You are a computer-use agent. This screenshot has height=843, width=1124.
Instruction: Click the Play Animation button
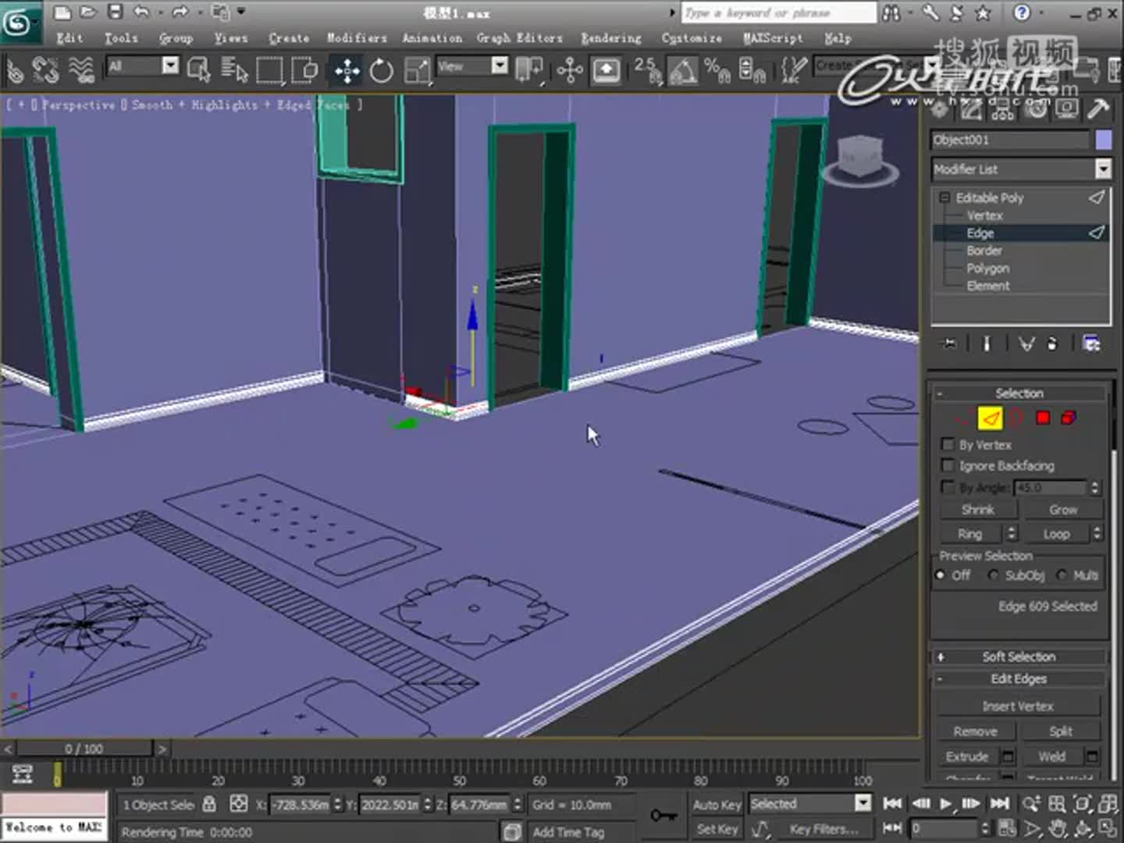944,802
